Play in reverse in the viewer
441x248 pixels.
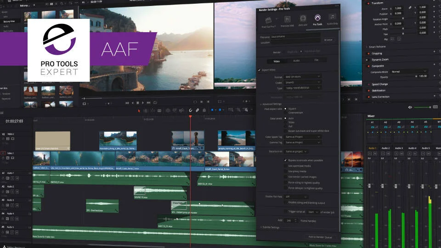point(132,103)
